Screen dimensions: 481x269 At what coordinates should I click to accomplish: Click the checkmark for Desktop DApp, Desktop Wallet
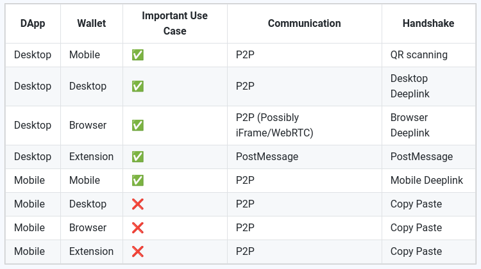pyautogui.click(x=137, y=86)
